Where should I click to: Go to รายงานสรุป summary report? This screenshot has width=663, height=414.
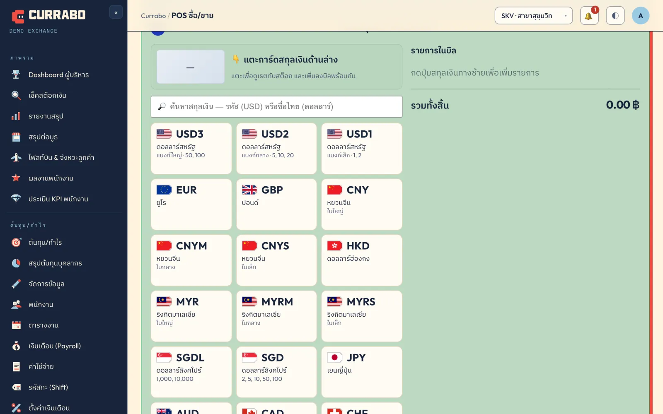[64, 116]
